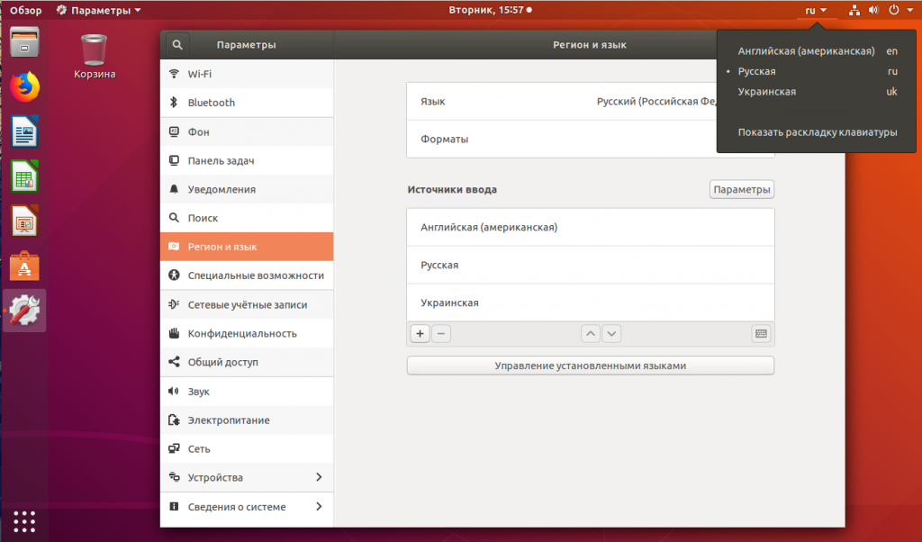Image resolution: width=922 pixels, height=542 pixels.
Task: Move the input source up with the arrow
Action: [590, 333]
